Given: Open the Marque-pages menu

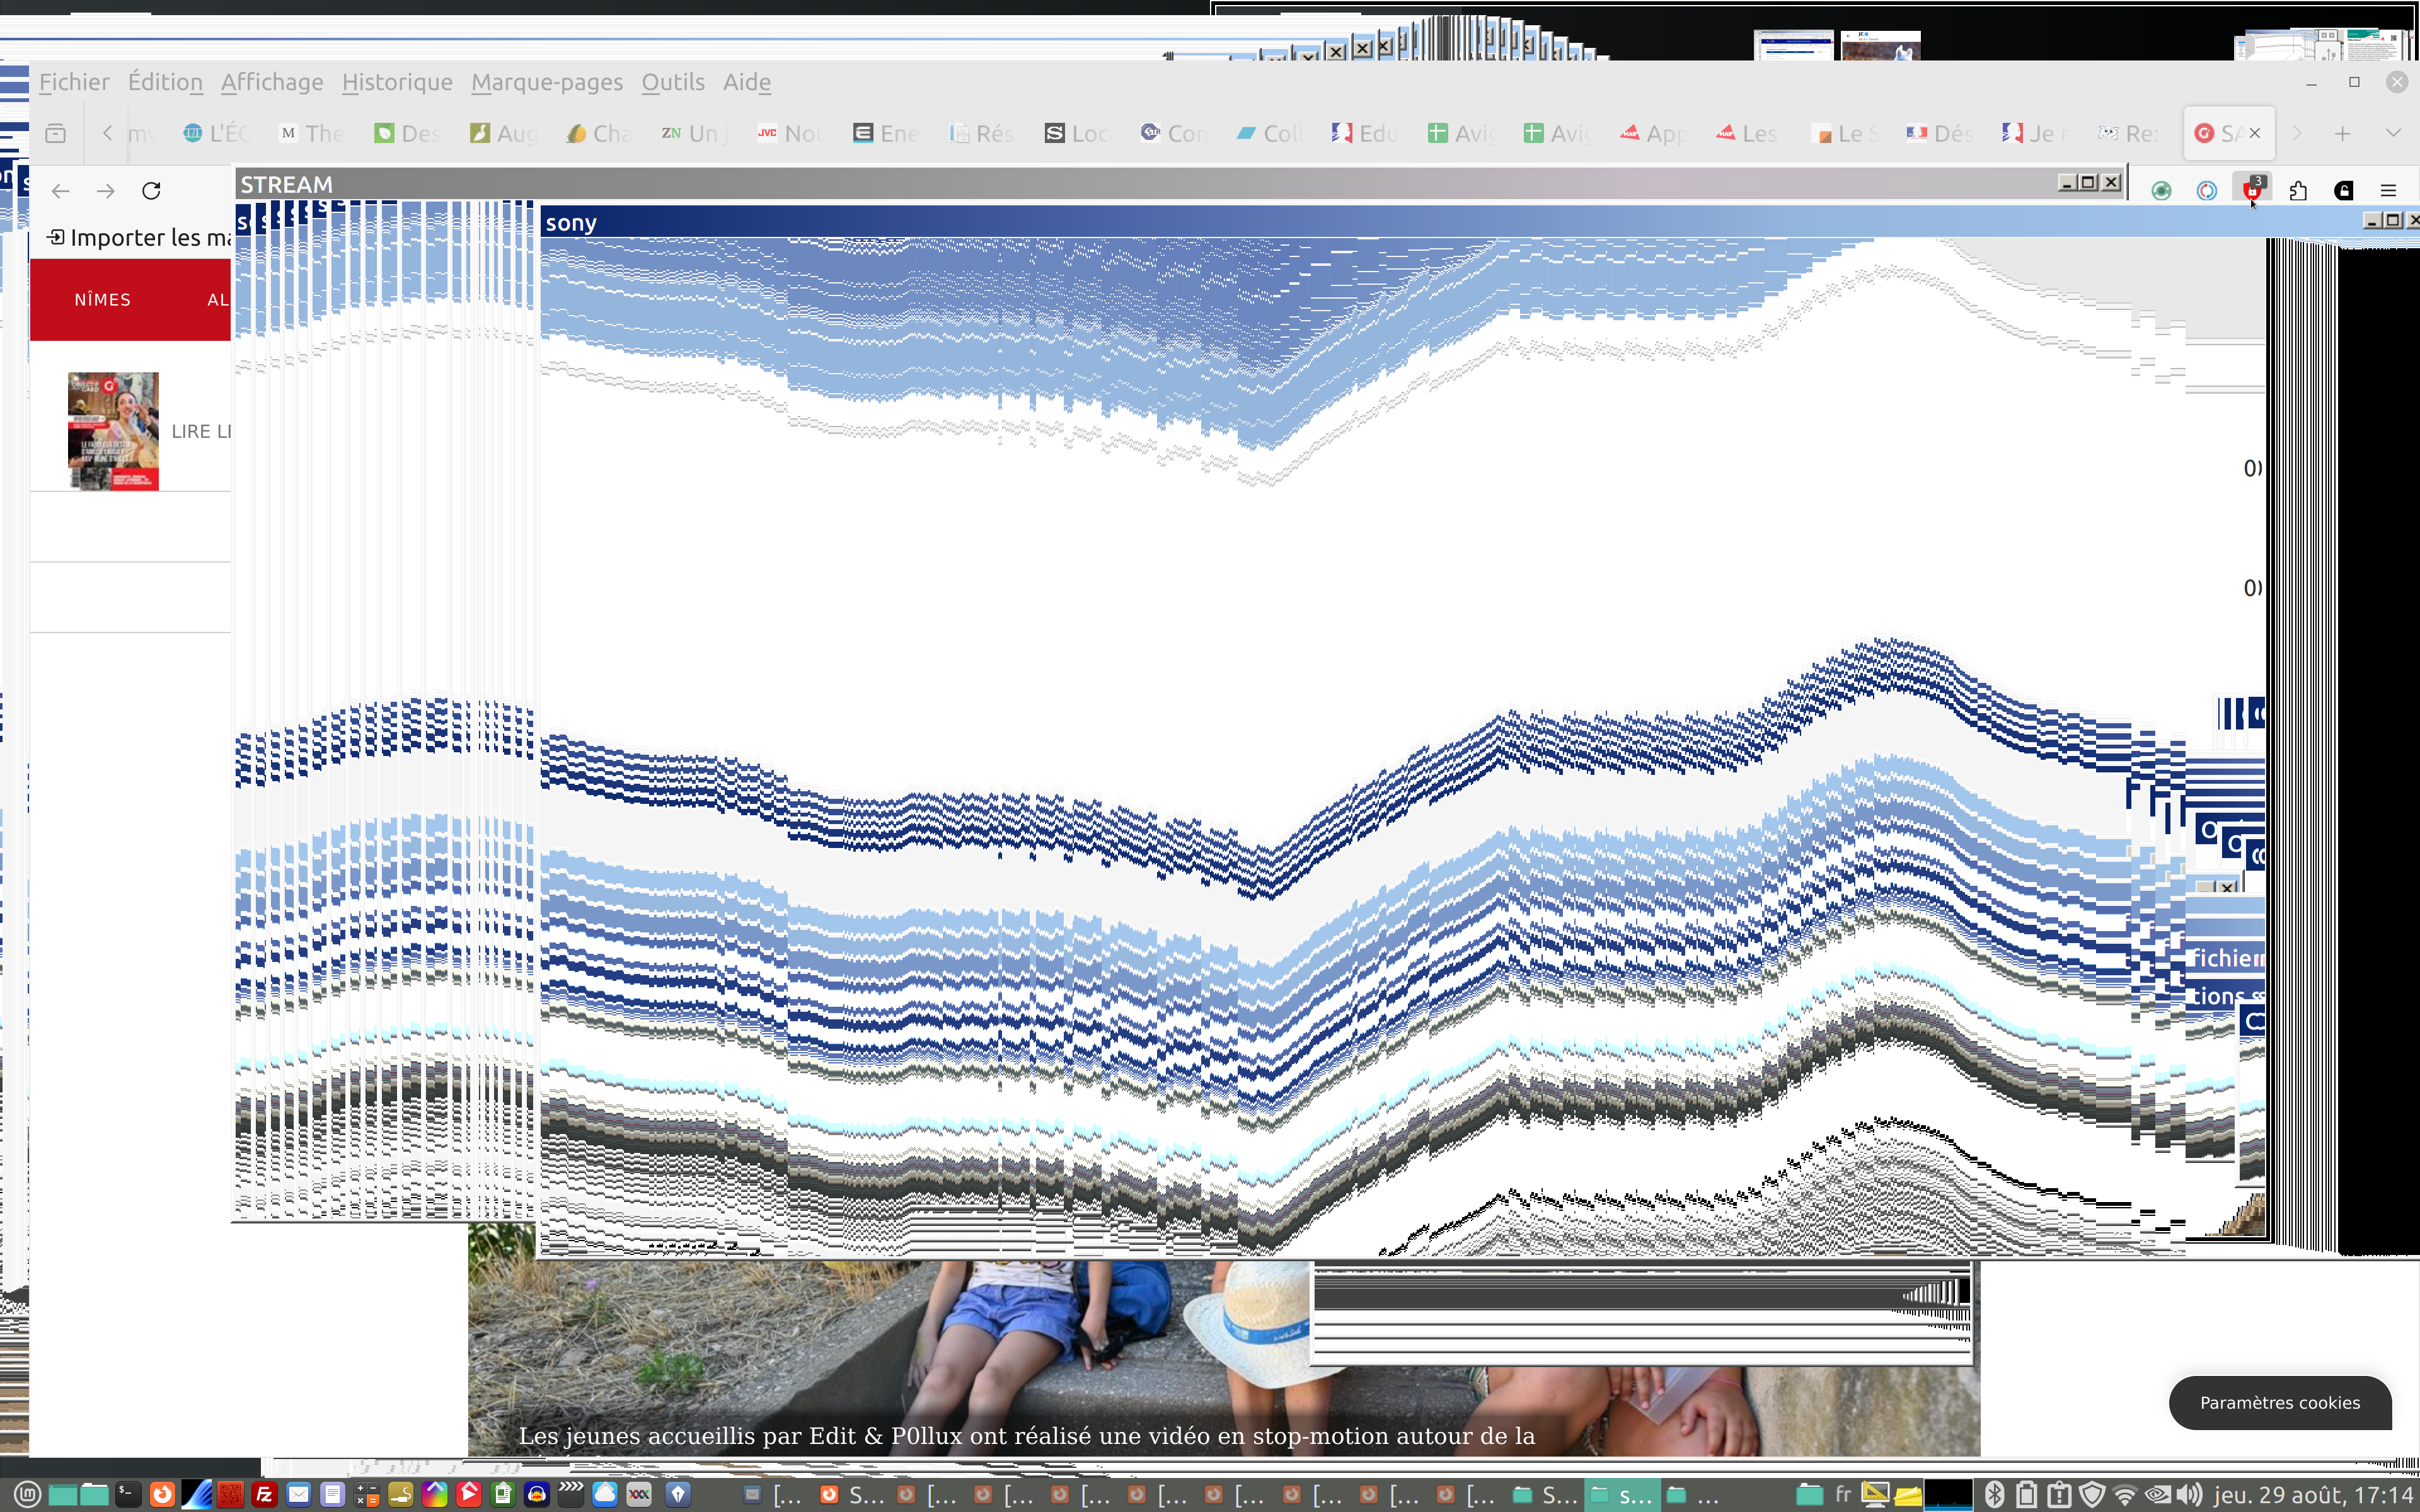Looking at the screenshot, I should click(546, 82).
